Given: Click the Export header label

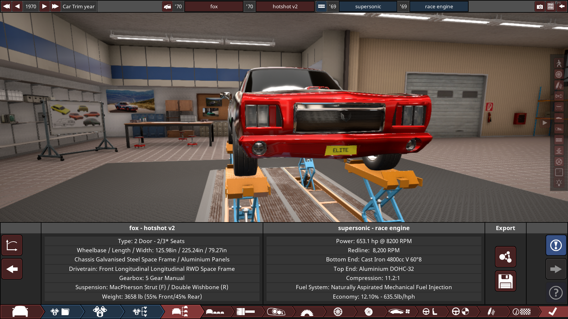Looking at the screenshot, I should pyautogui.click(x=505, y=228).
